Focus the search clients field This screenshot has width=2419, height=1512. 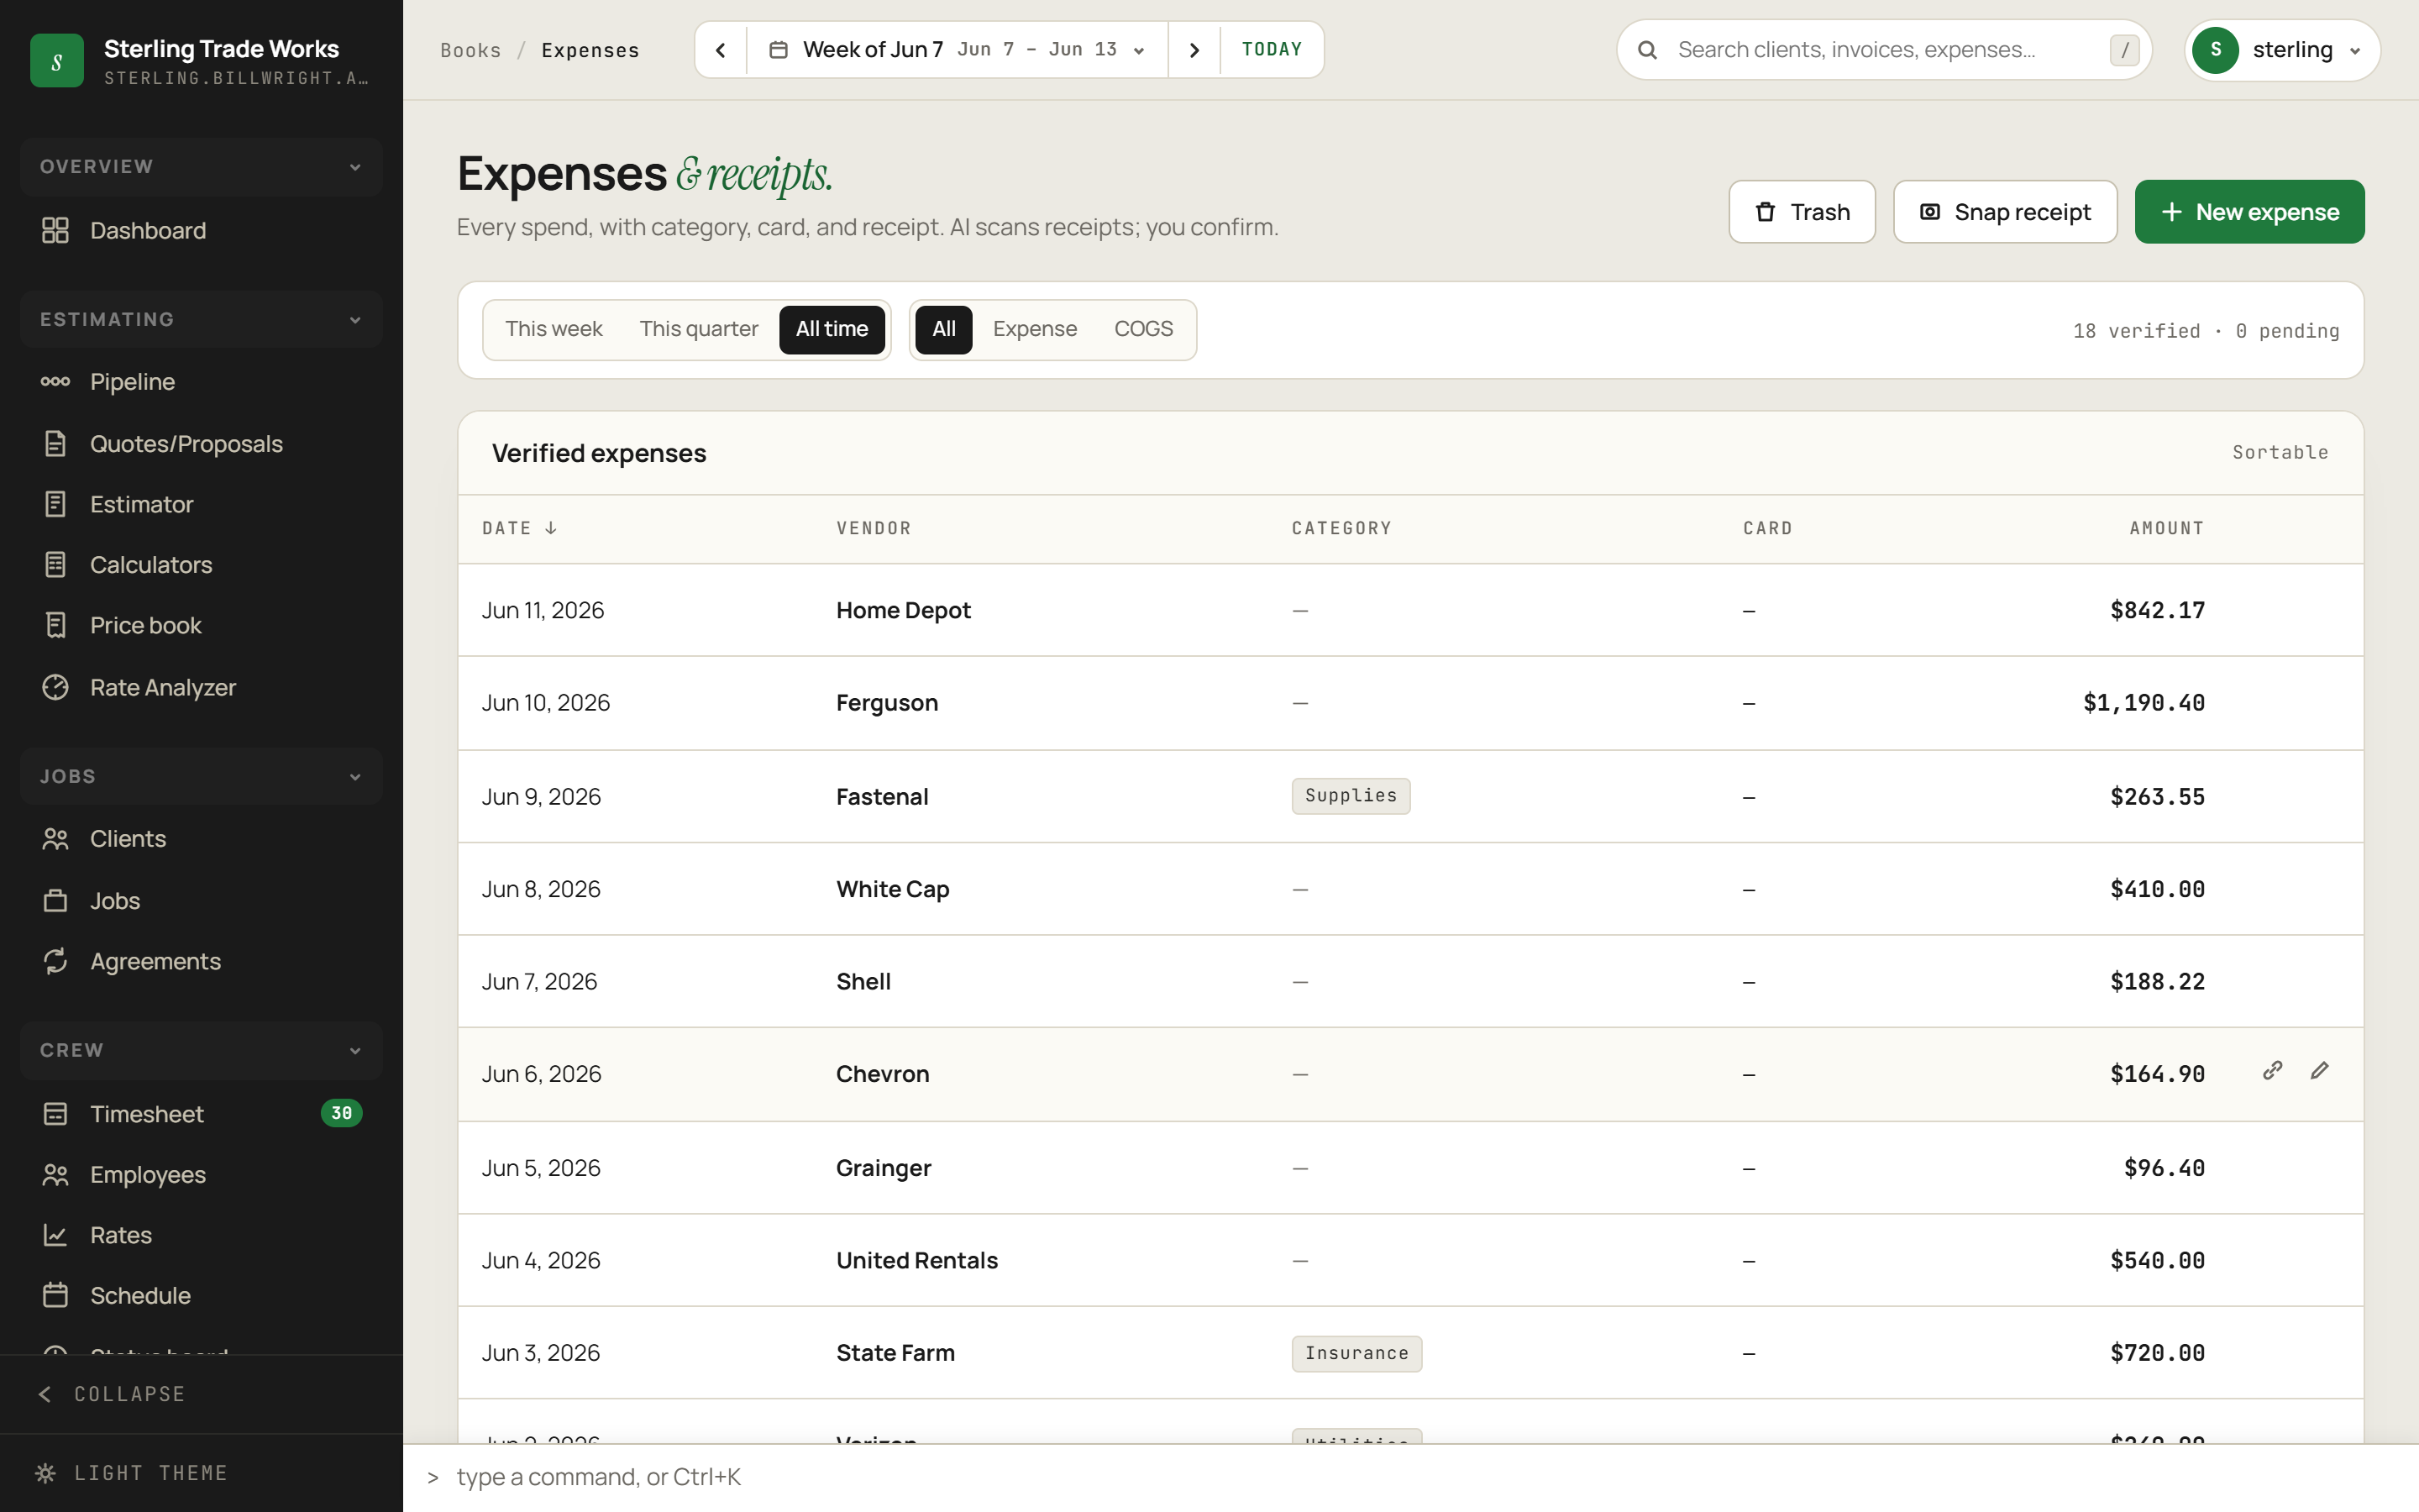click(1884, 50)
